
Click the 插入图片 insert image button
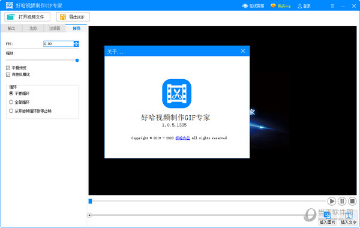tap(328, 218)
